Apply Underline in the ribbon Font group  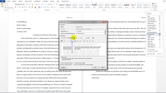(x=19, y=7)
